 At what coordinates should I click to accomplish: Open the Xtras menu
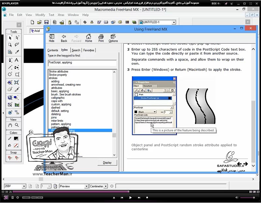(61, 15)
